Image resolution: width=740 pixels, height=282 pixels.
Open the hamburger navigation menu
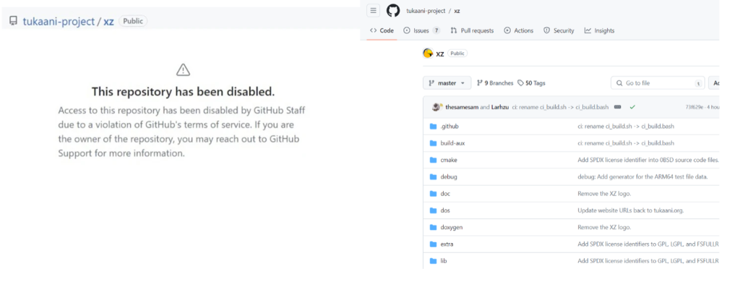tap(374, 10)
